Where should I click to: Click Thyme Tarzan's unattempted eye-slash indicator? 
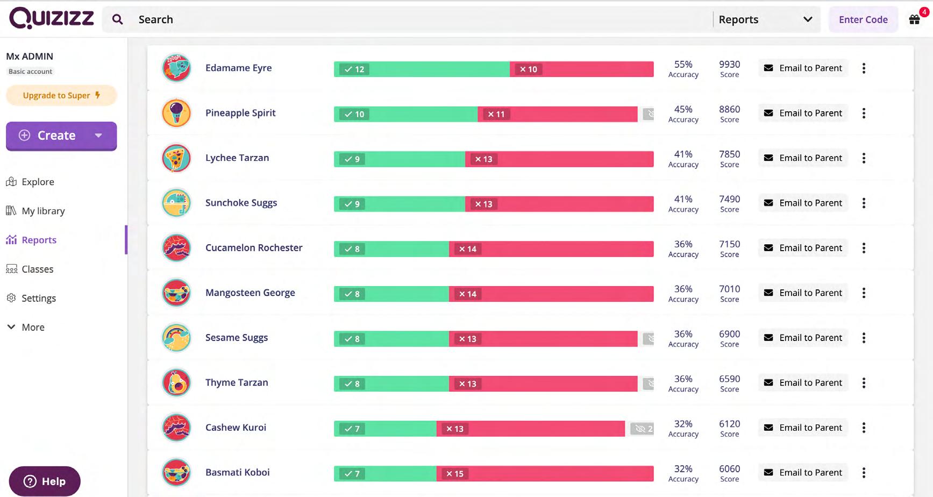(x=649, y=384)
